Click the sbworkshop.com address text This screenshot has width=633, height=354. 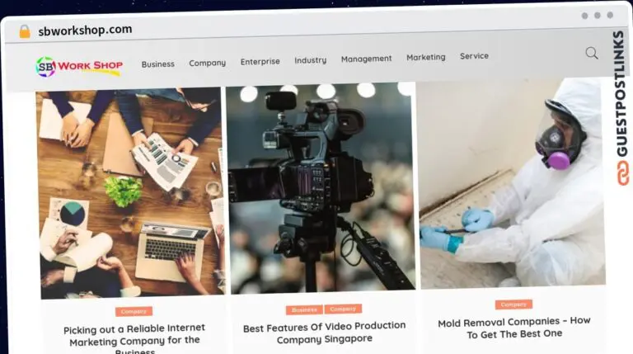tap(85, 30)
